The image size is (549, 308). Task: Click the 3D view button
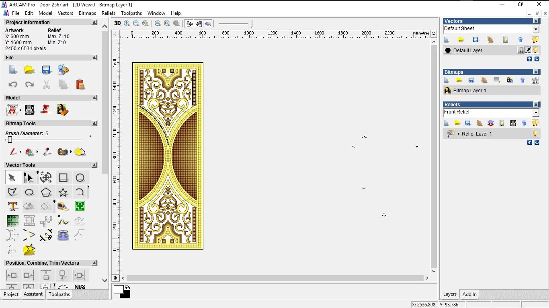[x=117, y=23]
